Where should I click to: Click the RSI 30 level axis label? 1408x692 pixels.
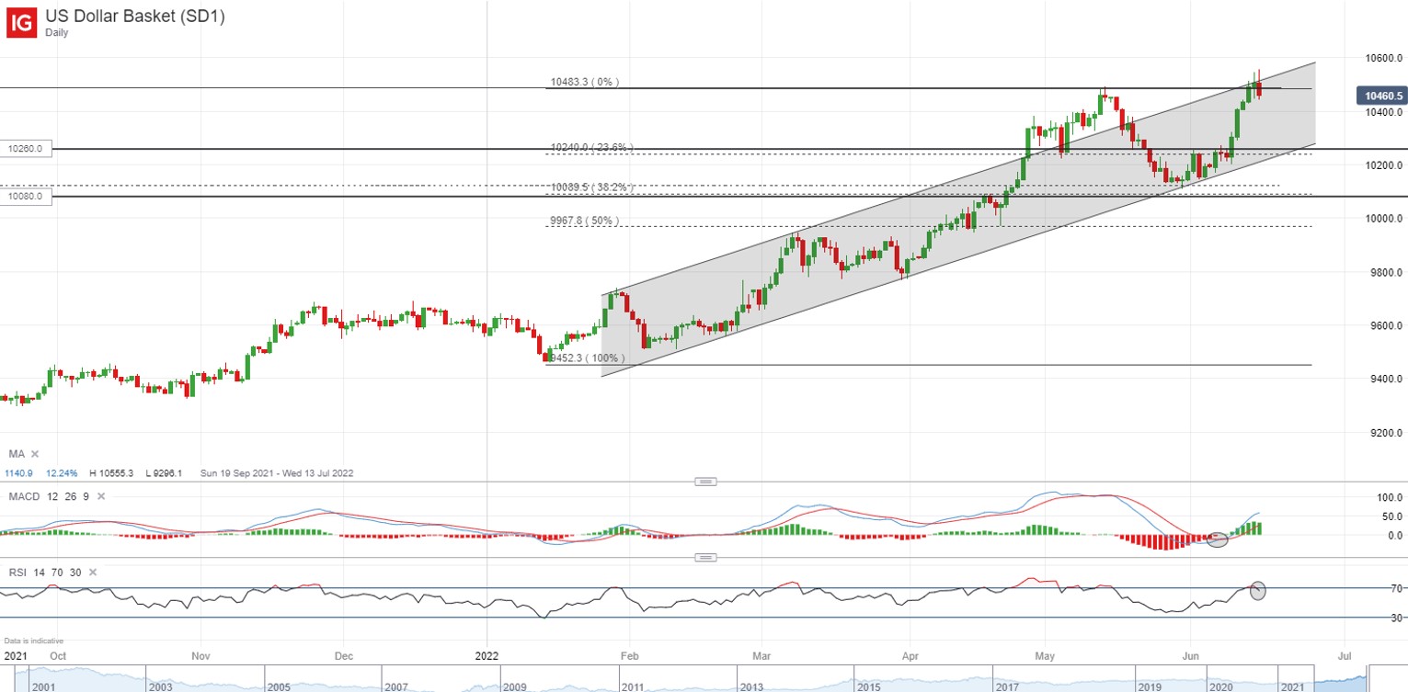click(x=1395, y=618)
